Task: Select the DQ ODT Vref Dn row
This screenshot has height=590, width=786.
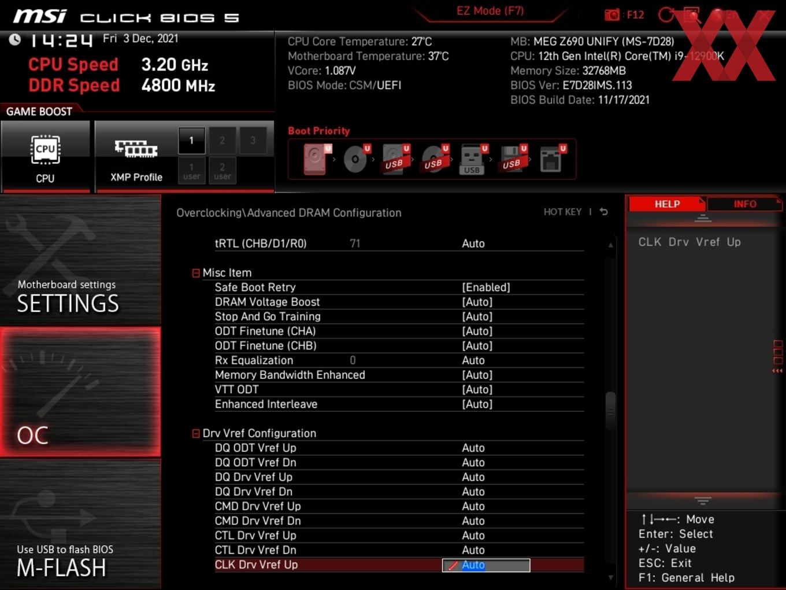Action: click(399, 463)
